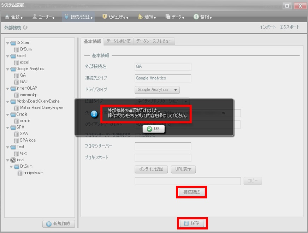Open the データソースプレビュー tab
308x233 pixels.
tap(154, 41)
